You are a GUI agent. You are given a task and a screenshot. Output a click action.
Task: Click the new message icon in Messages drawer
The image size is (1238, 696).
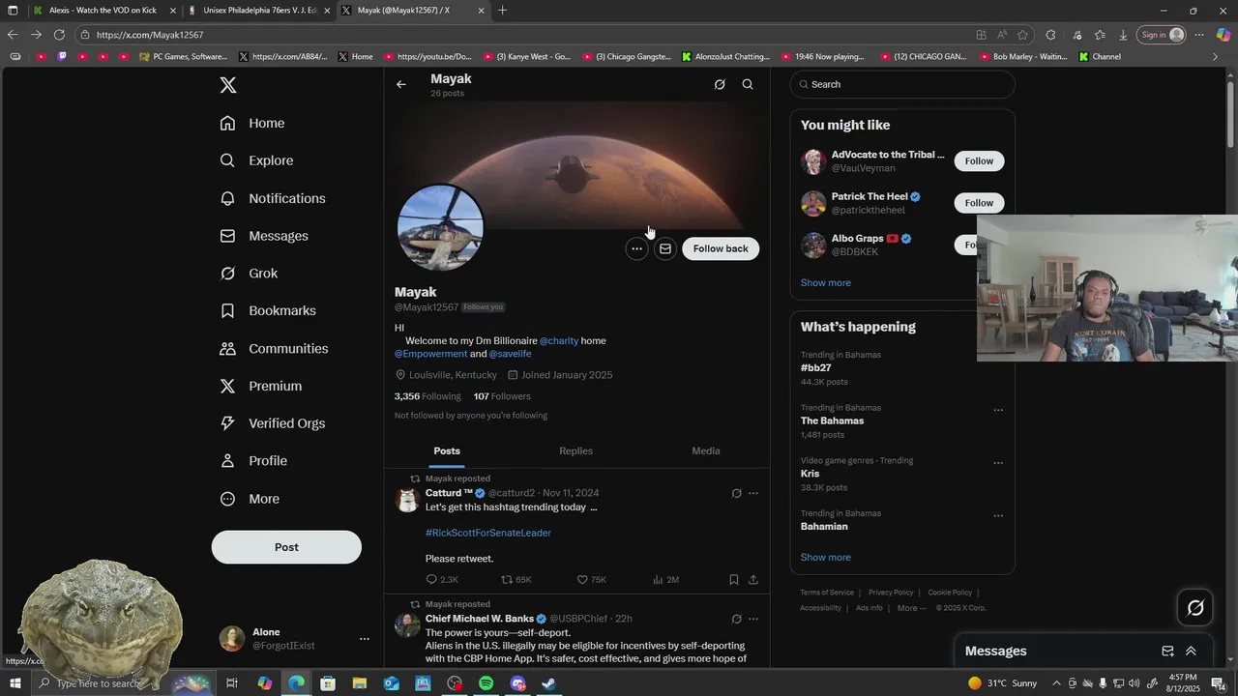(1167, 651)
